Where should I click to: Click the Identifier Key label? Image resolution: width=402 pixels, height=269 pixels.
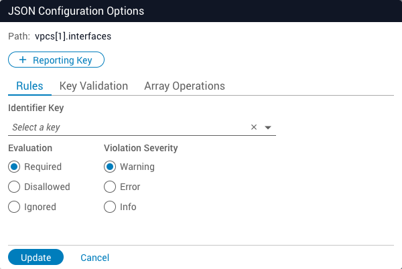(x=36, y=107)
